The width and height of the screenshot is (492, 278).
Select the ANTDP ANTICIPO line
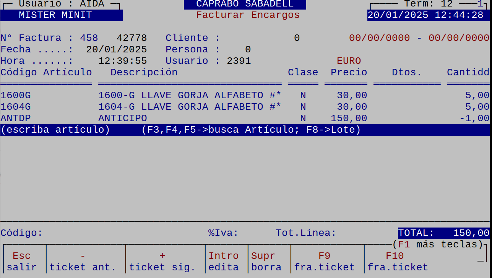coord(115,118)
